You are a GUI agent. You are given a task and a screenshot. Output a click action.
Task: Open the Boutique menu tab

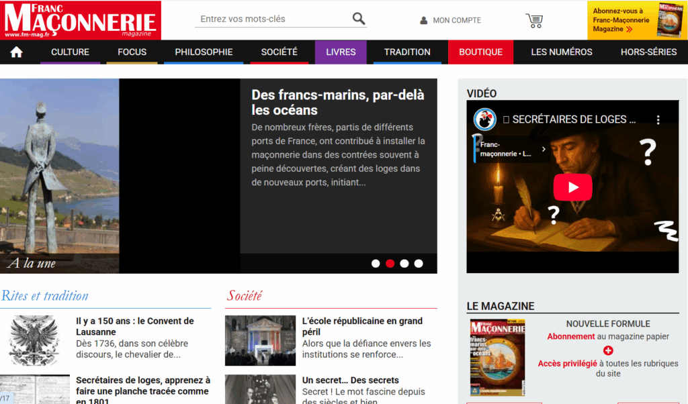point(480,52)
